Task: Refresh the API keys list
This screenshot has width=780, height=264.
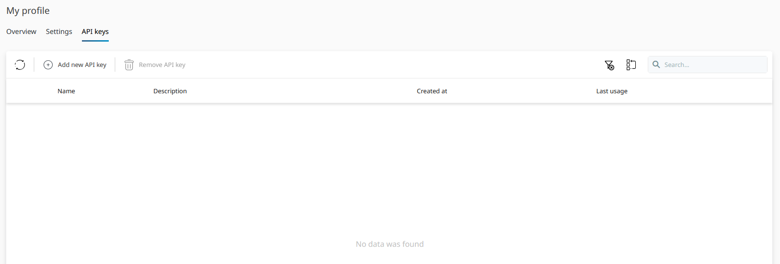Action: point(20,65)
